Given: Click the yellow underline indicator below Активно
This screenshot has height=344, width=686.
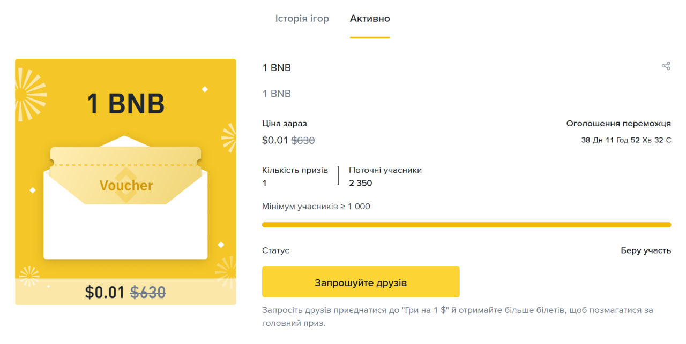Looking at the screenshot, I should 370,37.
